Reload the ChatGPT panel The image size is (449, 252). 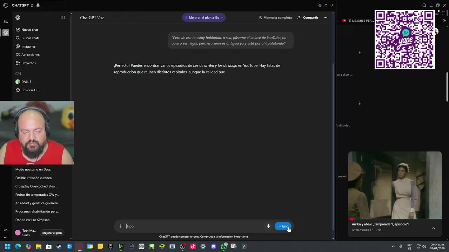pyautogui.click(x=326, y=5)
